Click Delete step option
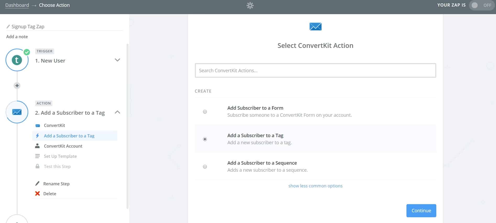Viewport: 496px width, 223px height. [50, 194]
